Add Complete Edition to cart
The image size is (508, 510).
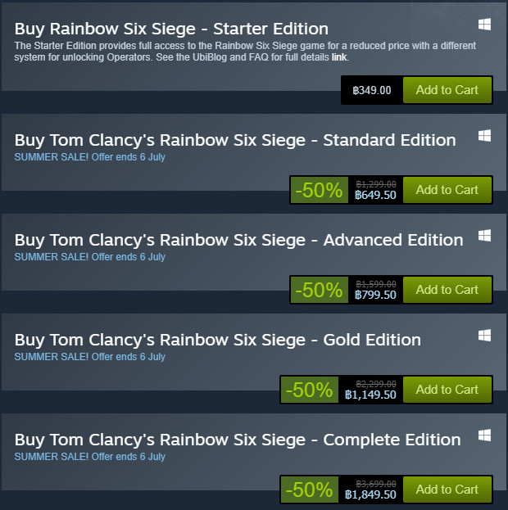pos(447,490)
